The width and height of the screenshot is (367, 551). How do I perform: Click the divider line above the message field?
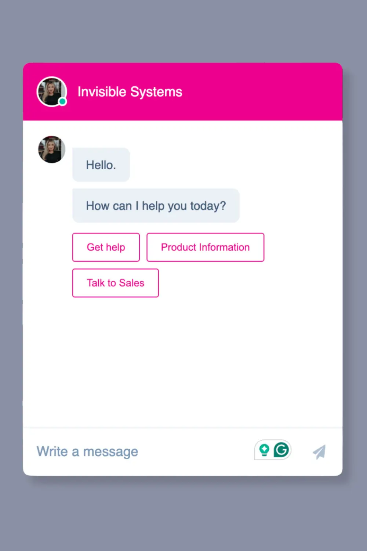(x=182, y=428)
